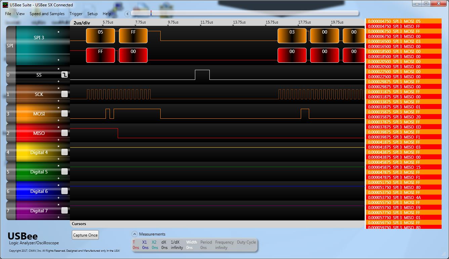Collapse the Measurements panel
The width and height of the screenshot is (449, 259).
(134, 234)
